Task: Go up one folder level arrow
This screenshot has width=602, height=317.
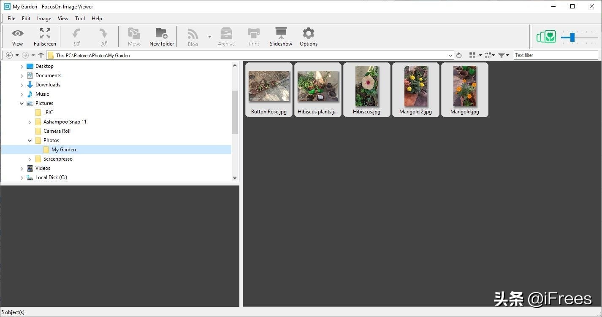Action: [41, 55]
